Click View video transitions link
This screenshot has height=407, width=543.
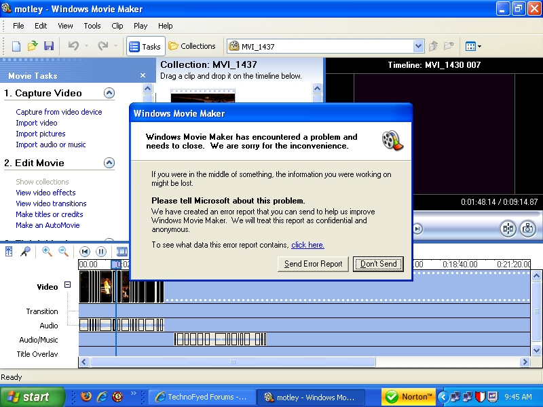[x=51, y=203]
